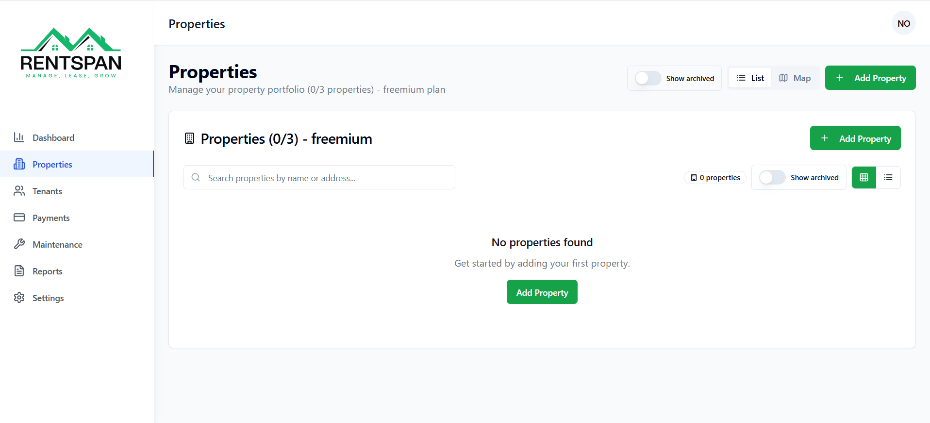This screenshot has width=930, height=423.
Task: Open Settings gear icon
Action: [x=19, y=298]
